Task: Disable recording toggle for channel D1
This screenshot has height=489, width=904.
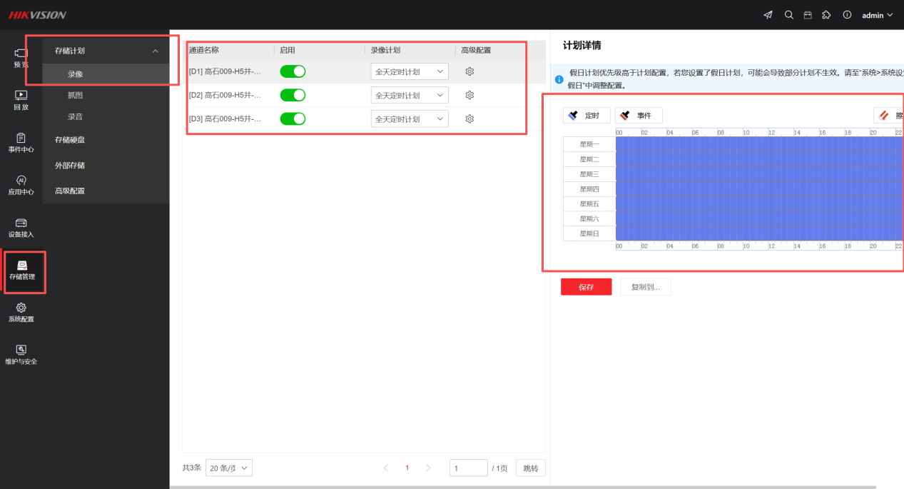Action: [x=293, y=71]
